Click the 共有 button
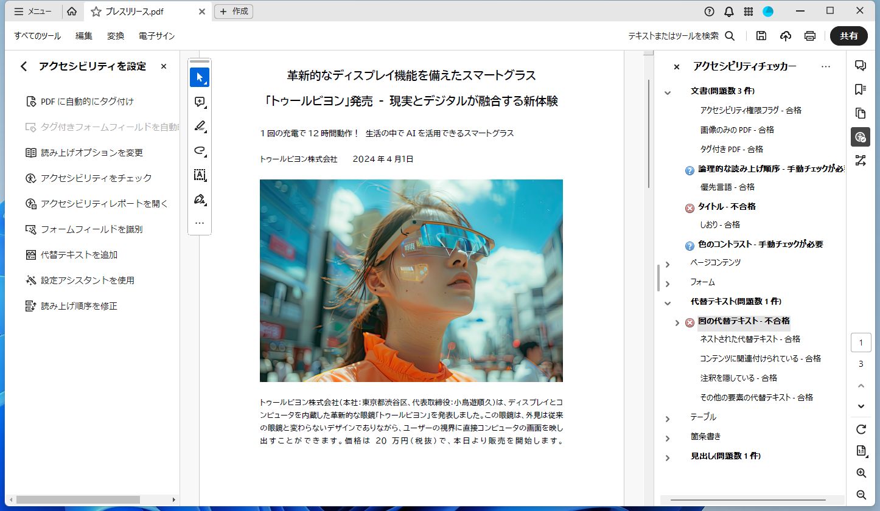Image resolution: width=880 pixels, height=511 pixels. coord(848,36)
